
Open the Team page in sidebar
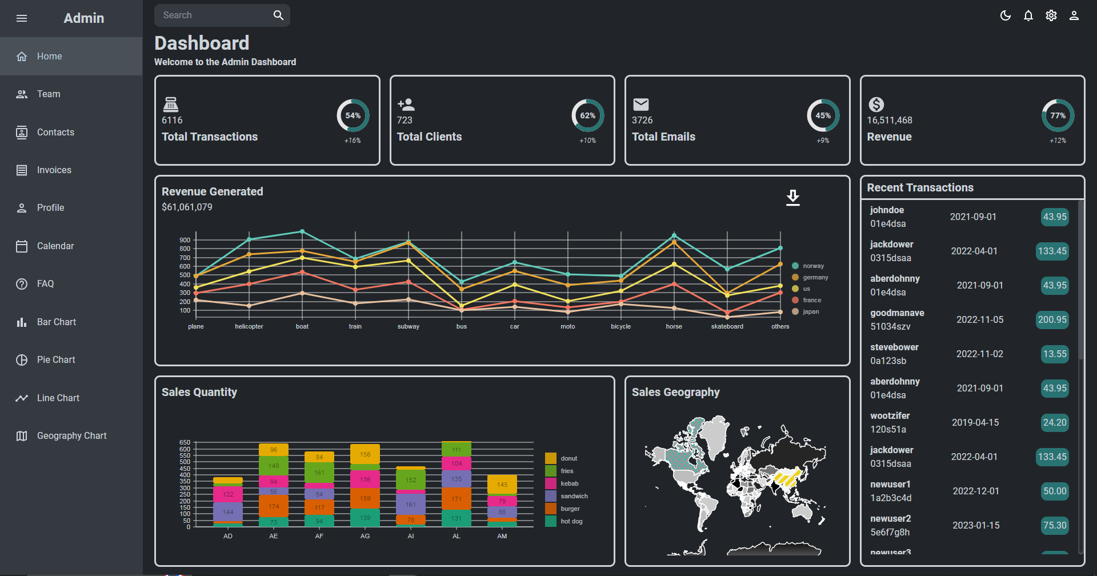[49, 94]
